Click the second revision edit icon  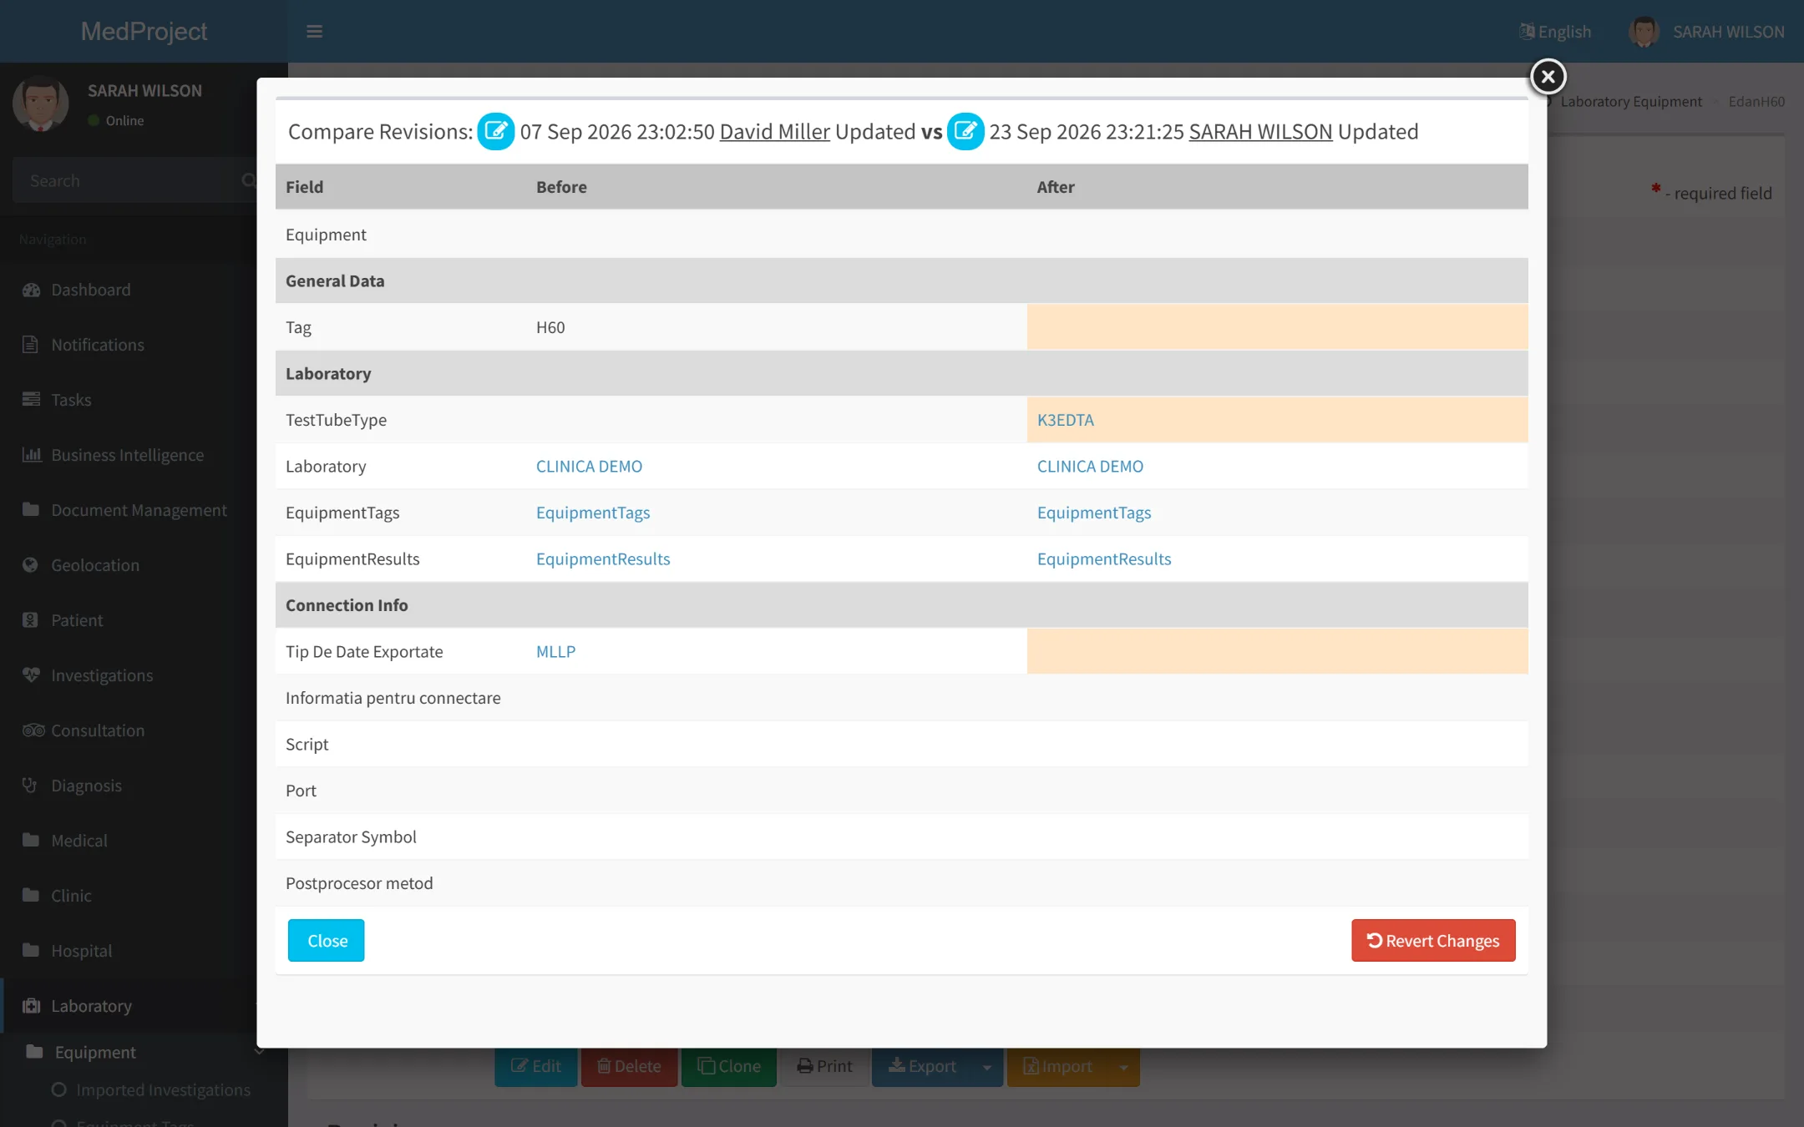pos(965,131)
